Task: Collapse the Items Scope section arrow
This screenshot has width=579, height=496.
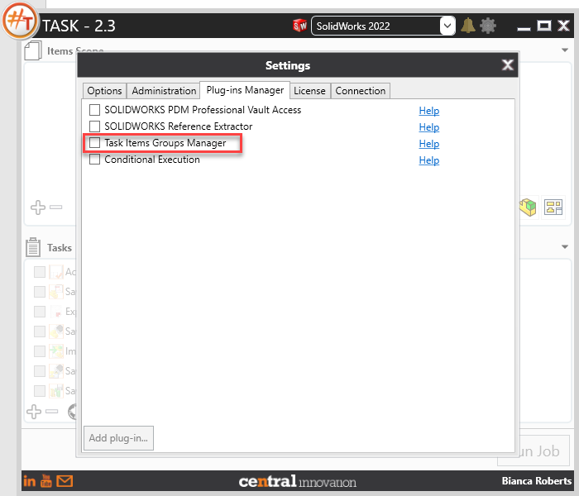Action: point(565,50)
